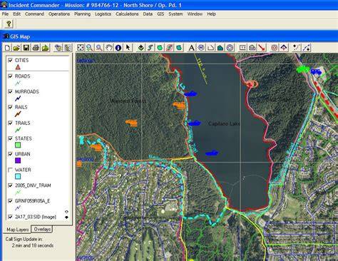Uncheck the TRAILS layer checkbox

click(10, 123)
